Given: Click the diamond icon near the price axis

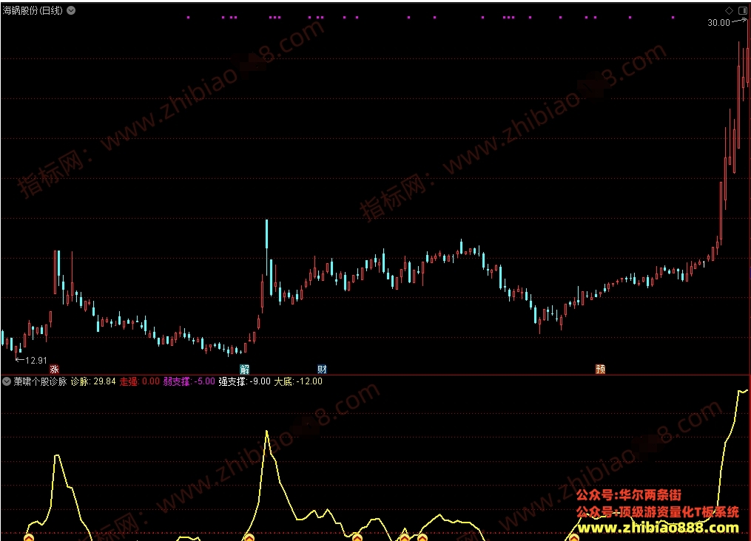Looking at the screenshot, I should (729, 10).
